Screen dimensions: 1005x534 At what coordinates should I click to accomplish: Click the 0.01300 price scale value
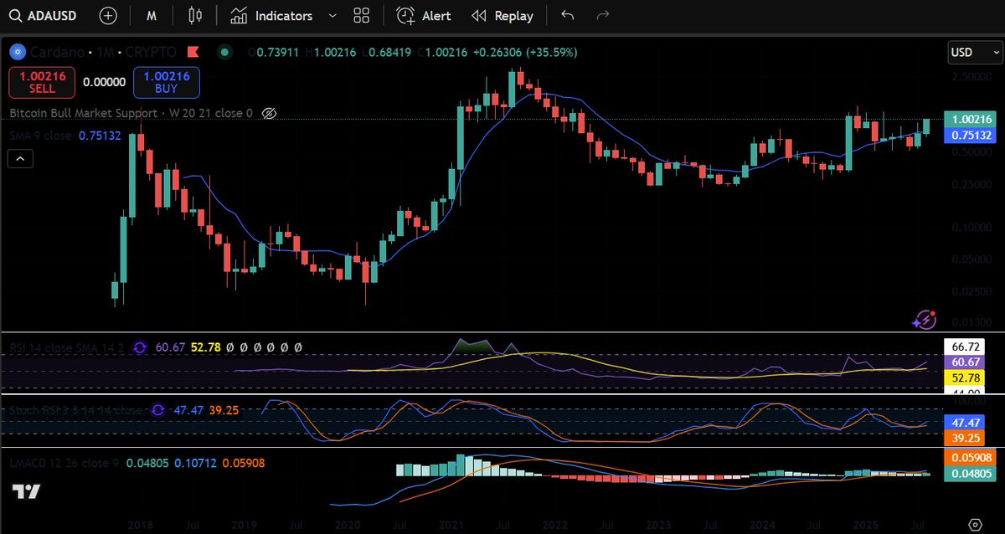point(971,322)
